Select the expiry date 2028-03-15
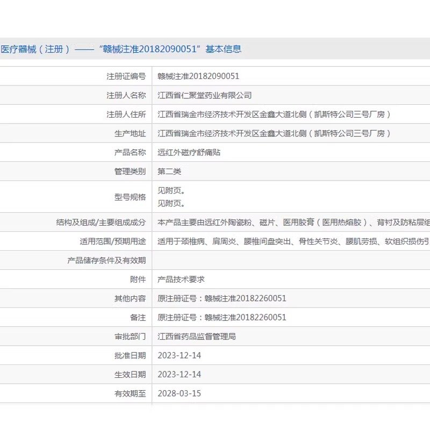This screenshot has width=430, height=430. pyautogui.click(x=180, y=393)
